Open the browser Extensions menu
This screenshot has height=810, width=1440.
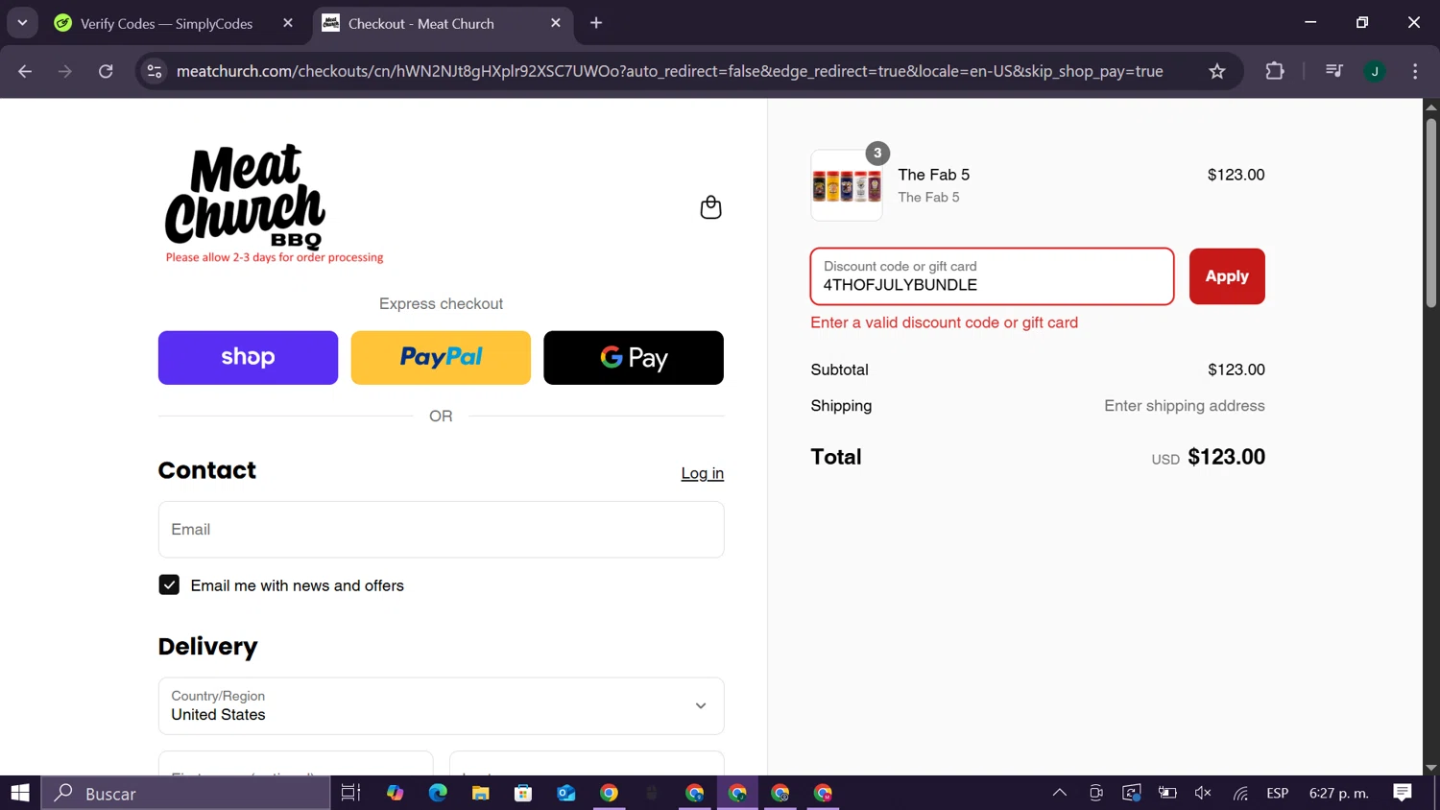tap(1275, 71)
